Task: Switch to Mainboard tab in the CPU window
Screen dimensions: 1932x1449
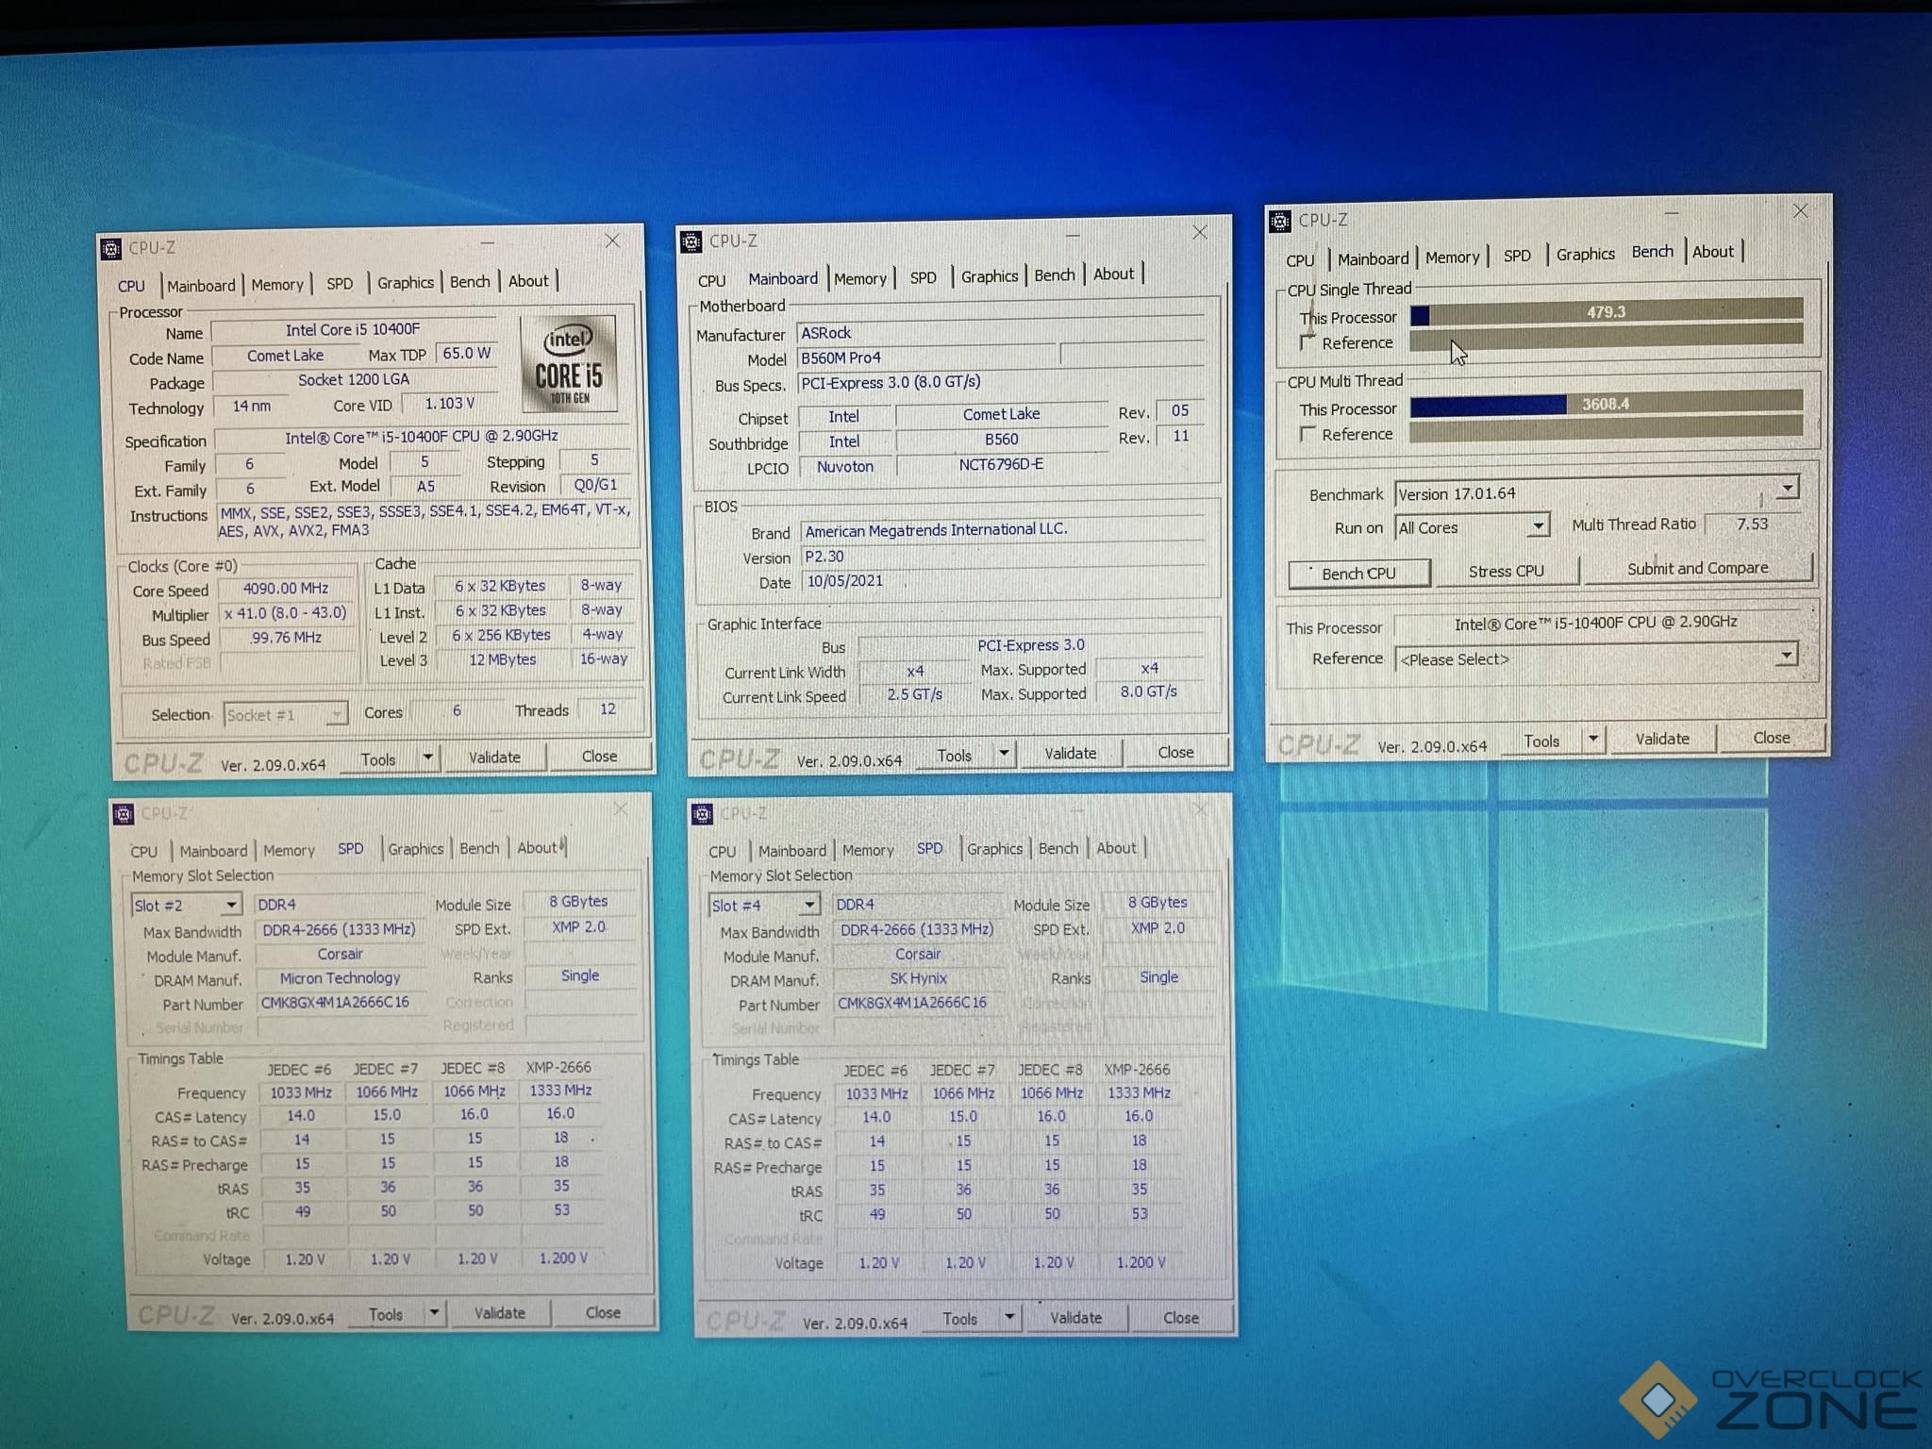Action: point(201,286)
